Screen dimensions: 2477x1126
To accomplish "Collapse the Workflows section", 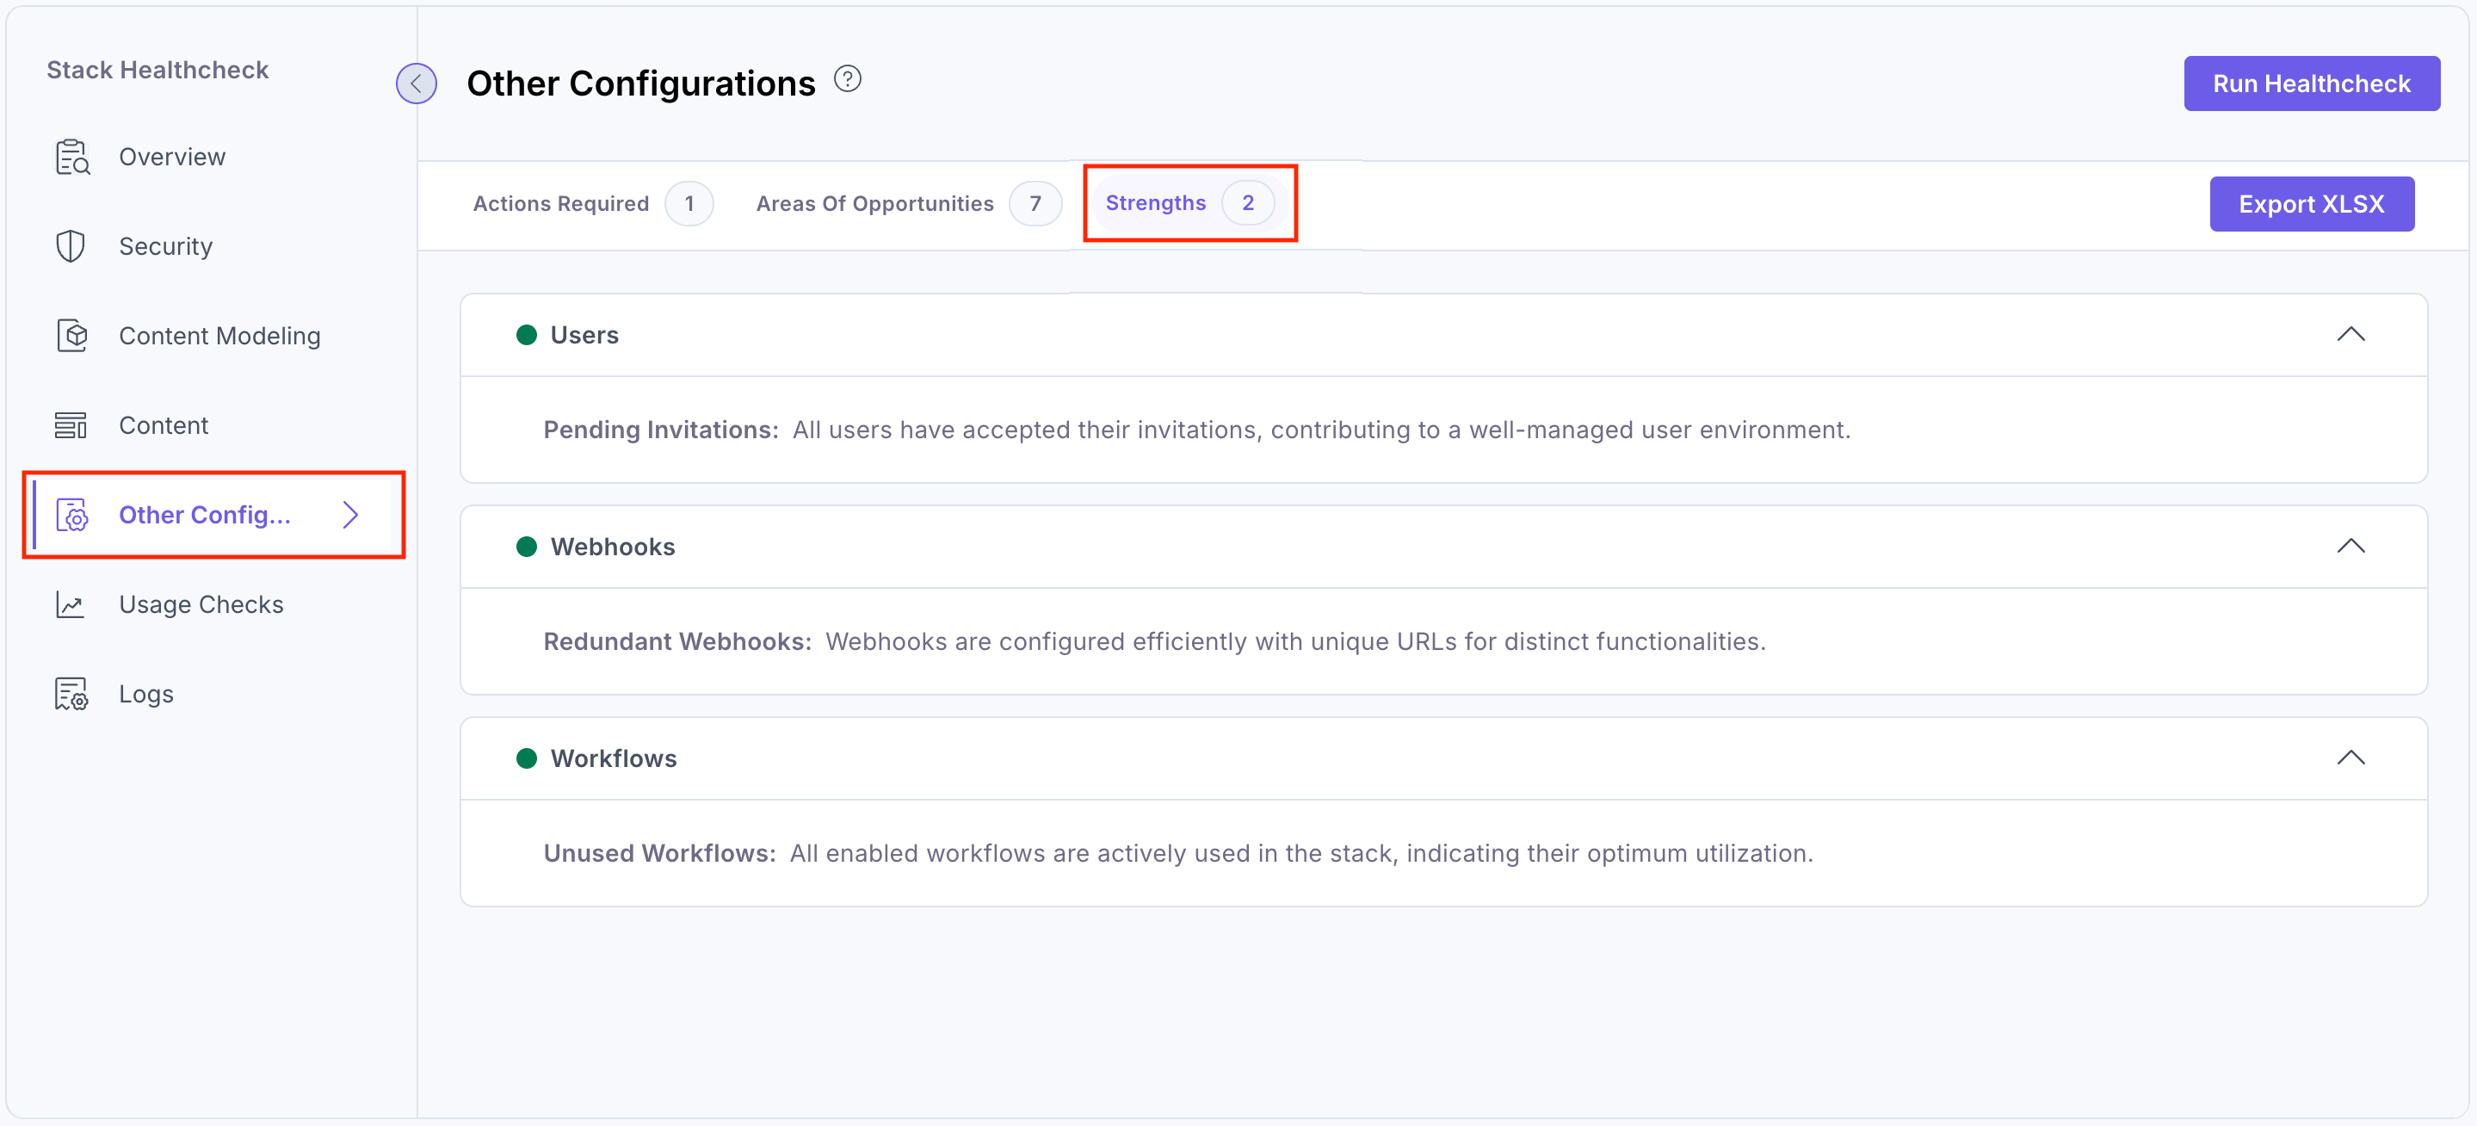I will pos(2352,757).
